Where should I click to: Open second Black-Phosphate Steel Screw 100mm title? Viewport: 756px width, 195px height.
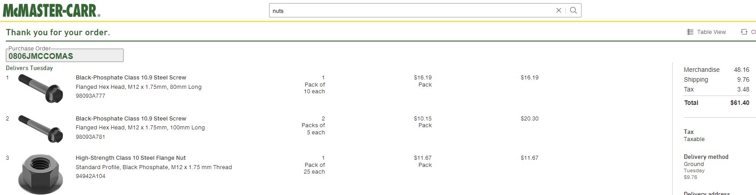(131, 119)
